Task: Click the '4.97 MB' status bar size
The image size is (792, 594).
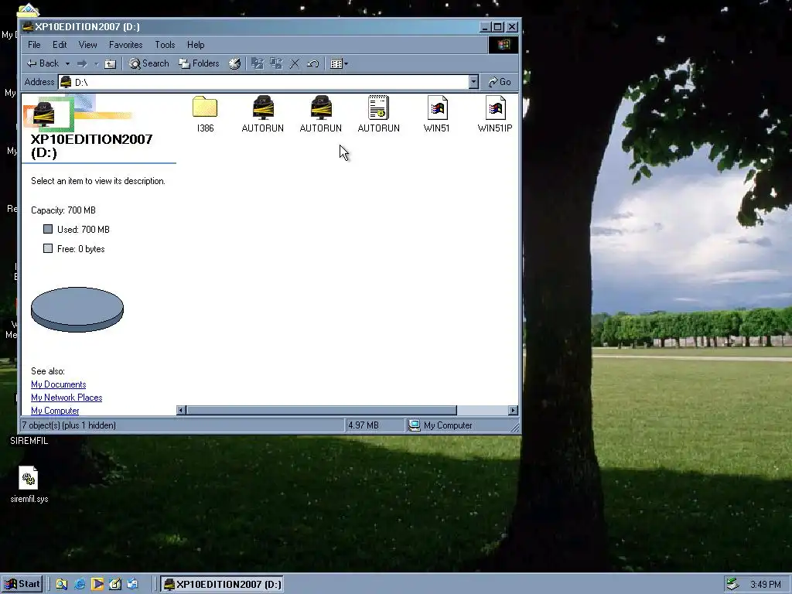Action: click(364, 425)
